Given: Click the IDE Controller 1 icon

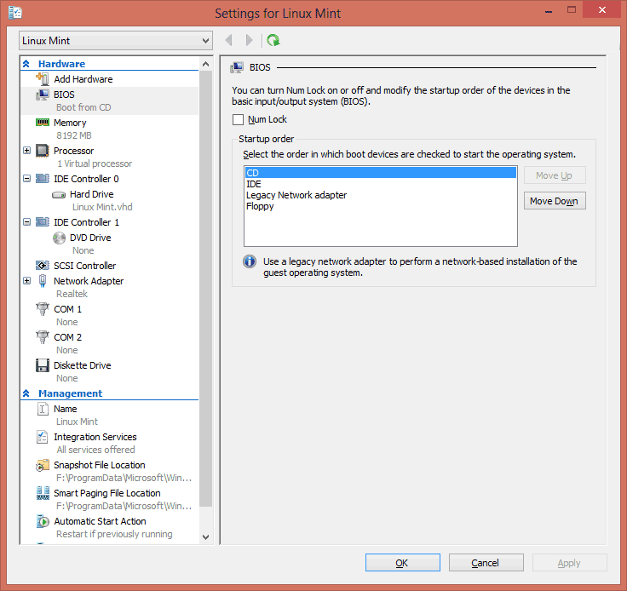Looking at the screenshot, I should 43,222.
